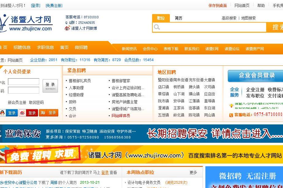Open 表格下载 in the navigation bar
This screenshot has width=283, height=188.
coord(171,49)
